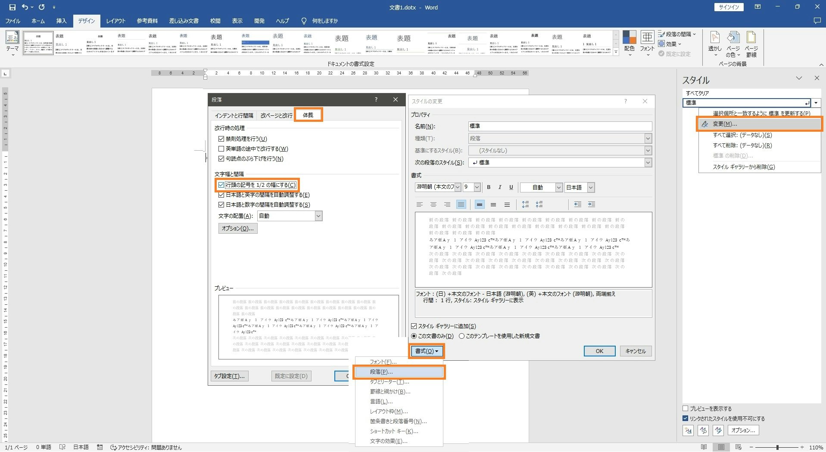Select このテンプレートを使用した新規文書 radio button
826x452 pixels.
[461, 336]
